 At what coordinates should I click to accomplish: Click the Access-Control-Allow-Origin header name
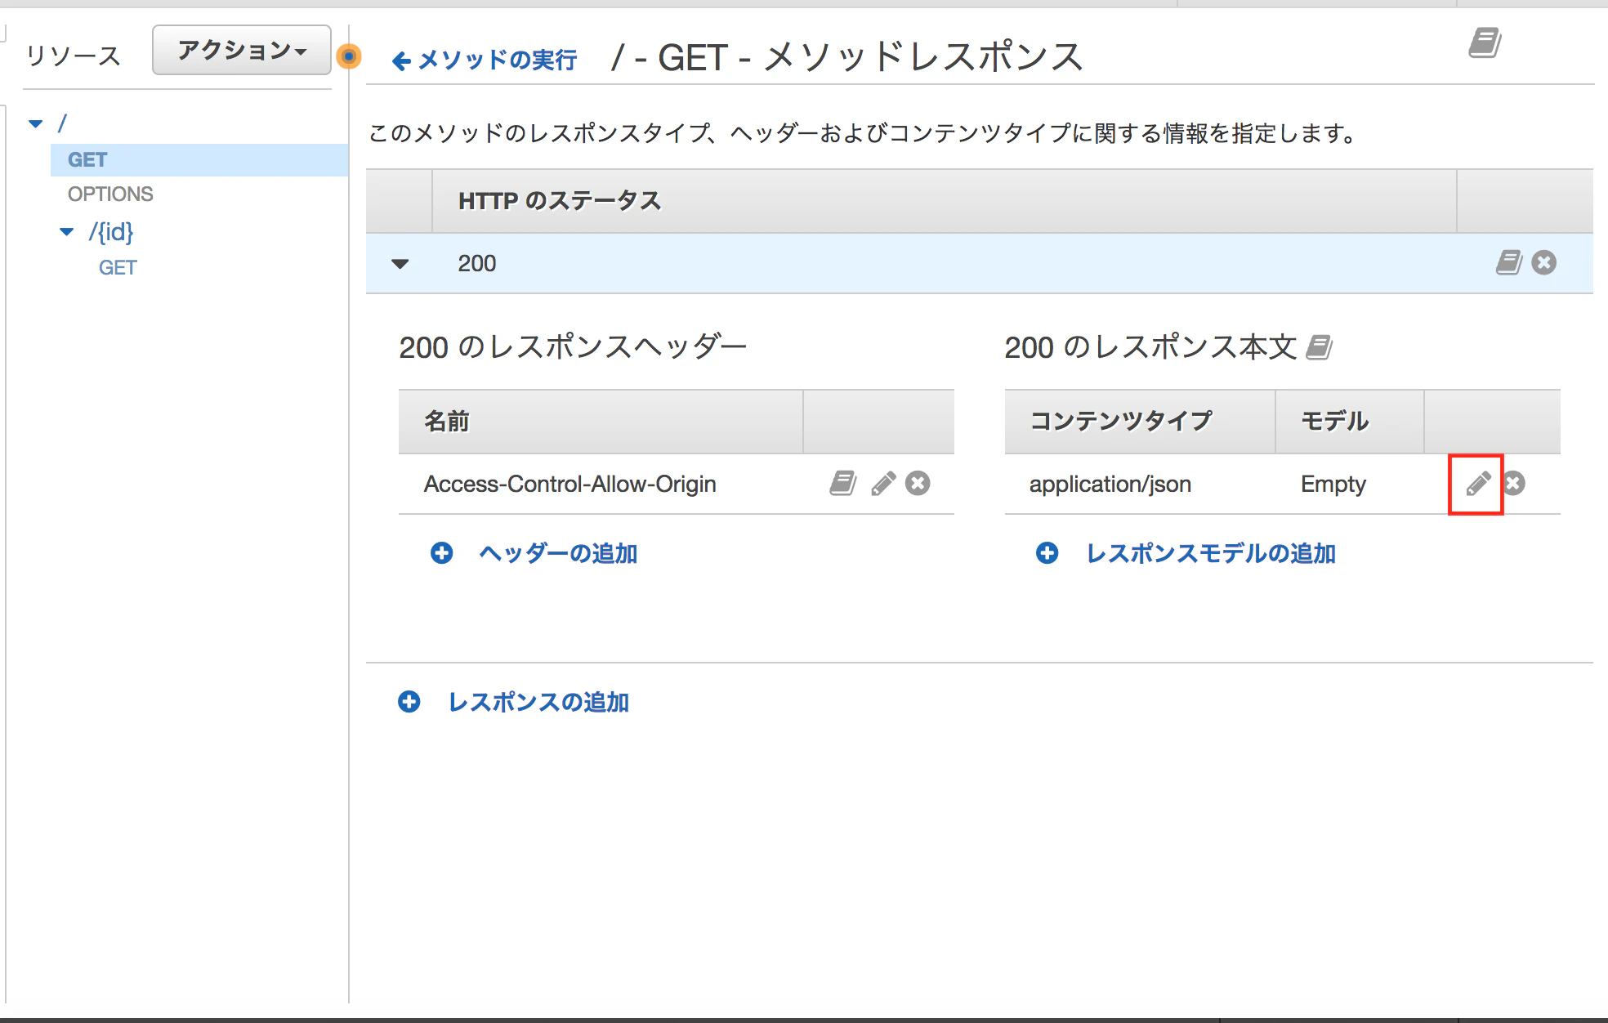[569, 484]
